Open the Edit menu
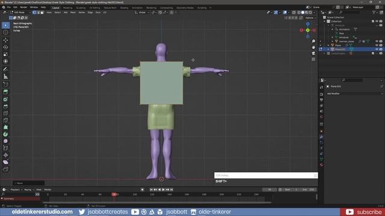The image size is (385, 216). click(15, 7)
